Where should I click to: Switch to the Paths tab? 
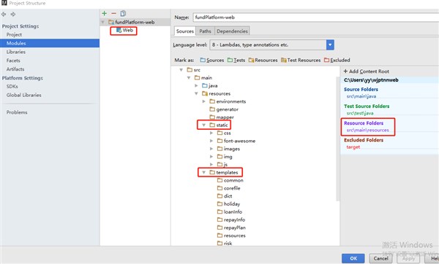(x=205, y=31)
